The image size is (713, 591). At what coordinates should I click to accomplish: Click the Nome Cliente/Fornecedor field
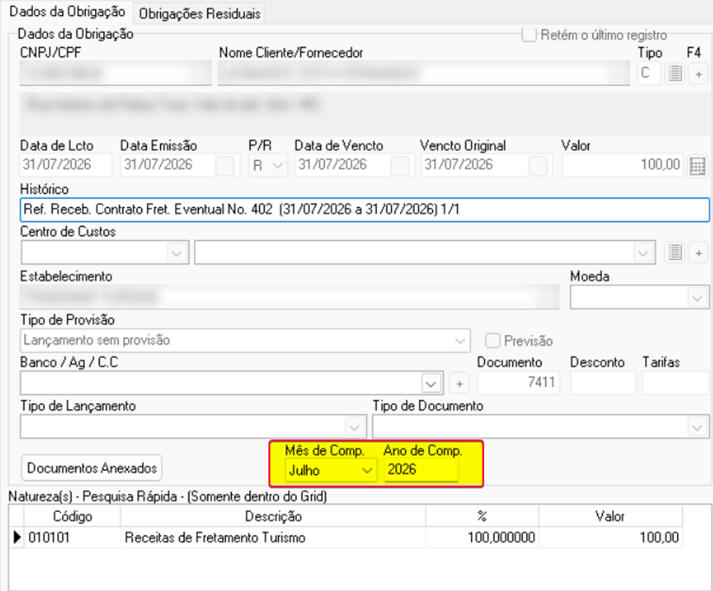pyautogui.click(x=423, y=73)
